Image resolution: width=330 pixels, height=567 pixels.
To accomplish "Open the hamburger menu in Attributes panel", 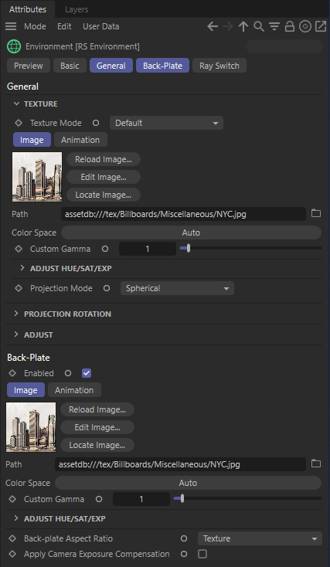I will point(11,26).
